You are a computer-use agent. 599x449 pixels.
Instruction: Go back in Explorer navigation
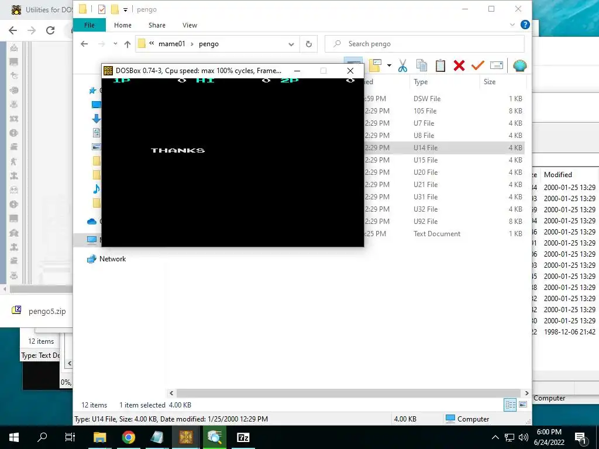point(84,44)
